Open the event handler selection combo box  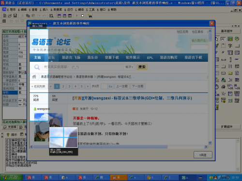coord(15,122)
